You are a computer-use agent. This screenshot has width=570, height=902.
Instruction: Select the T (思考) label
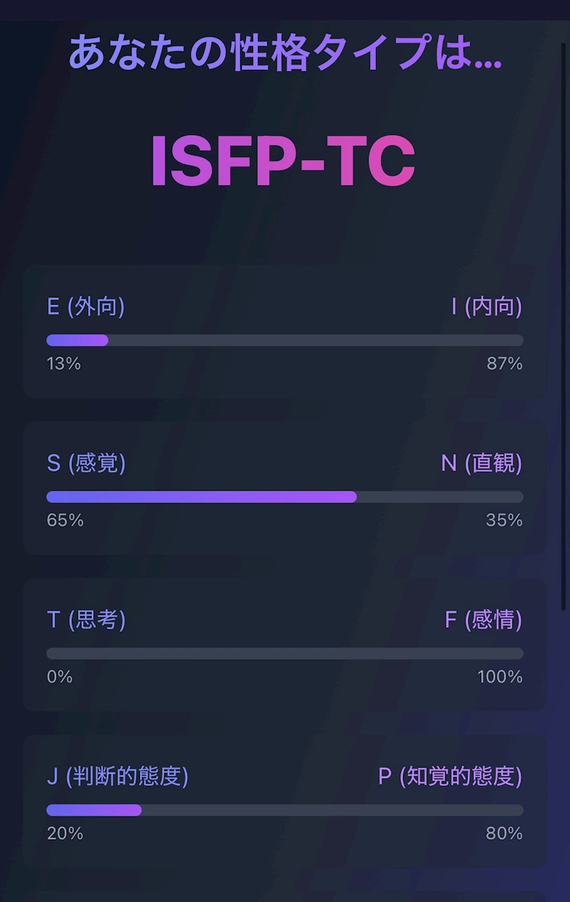(86, 620)
